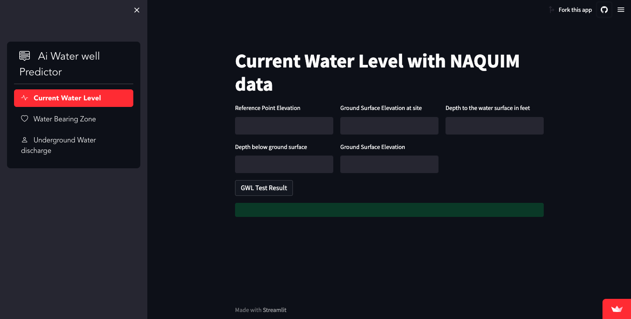Image resolution: width=631 pixels, height=319 pixels.
Task: Click the heart icon beside Water Bearing Zone
Action: click(x=25, y=118)
